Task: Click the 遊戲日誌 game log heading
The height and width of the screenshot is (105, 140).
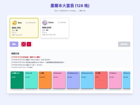Action: pyautogui.click(x=15, y=53)
